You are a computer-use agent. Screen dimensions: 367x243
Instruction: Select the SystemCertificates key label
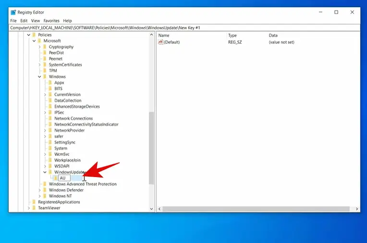(x=65, y=65)
